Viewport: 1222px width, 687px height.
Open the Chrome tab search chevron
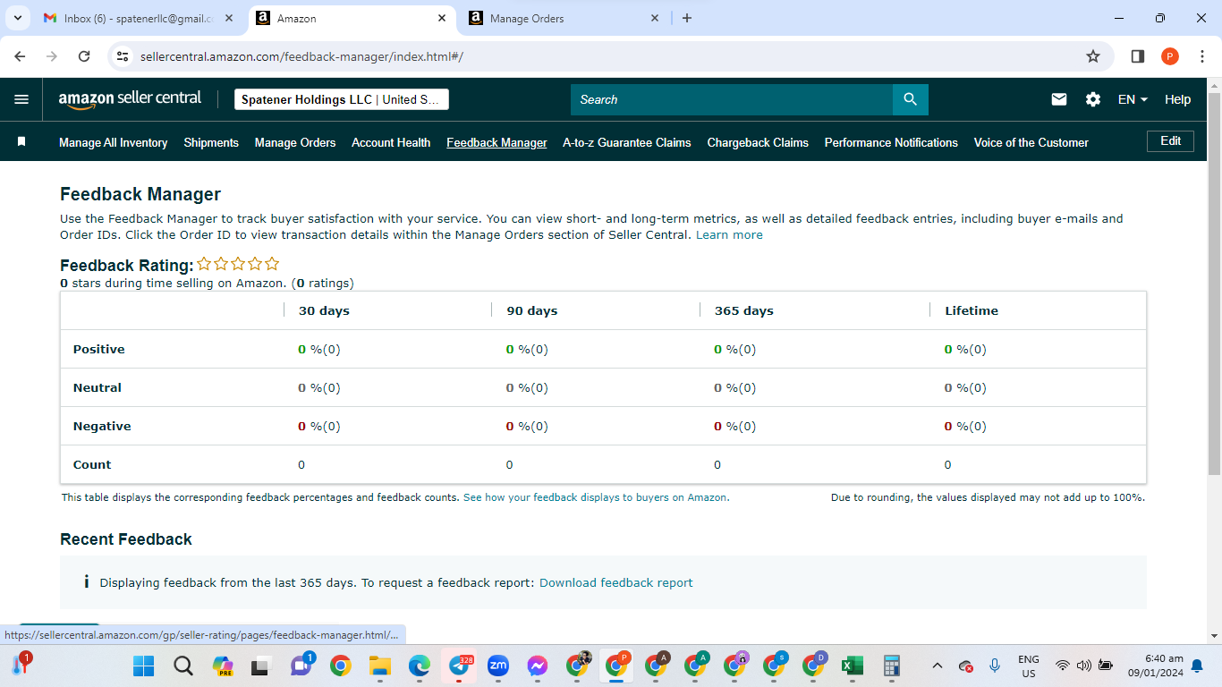coord(17,18)
